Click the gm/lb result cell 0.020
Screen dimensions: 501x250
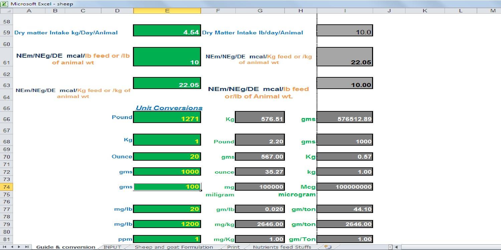click(x=260, y=209)
